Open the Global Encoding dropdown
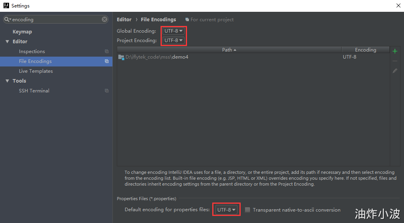The image size is (404, 223). tap(174, 31)
